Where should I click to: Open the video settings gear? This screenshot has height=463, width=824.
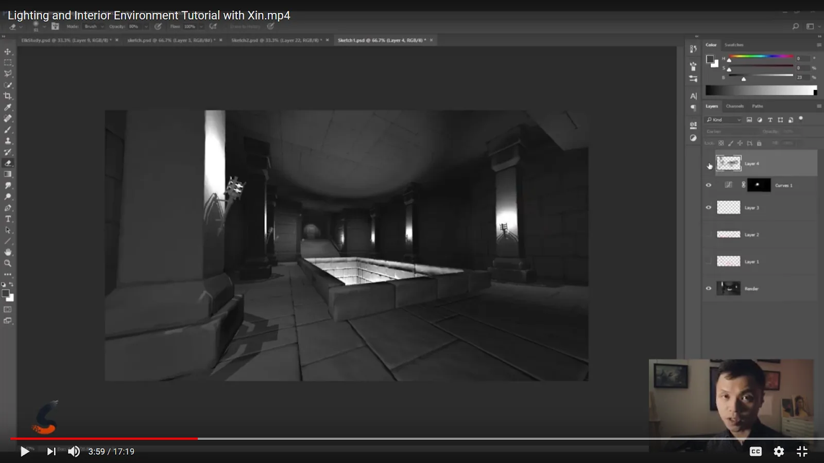pos(779,451)
